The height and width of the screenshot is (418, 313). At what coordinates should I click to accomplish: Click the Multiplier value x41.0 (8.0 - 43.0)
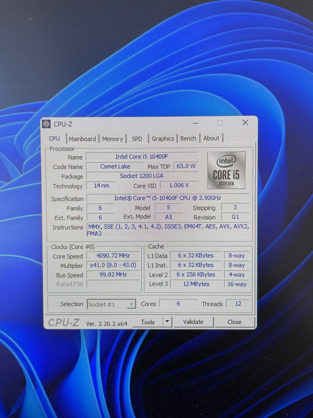point(113,265)
